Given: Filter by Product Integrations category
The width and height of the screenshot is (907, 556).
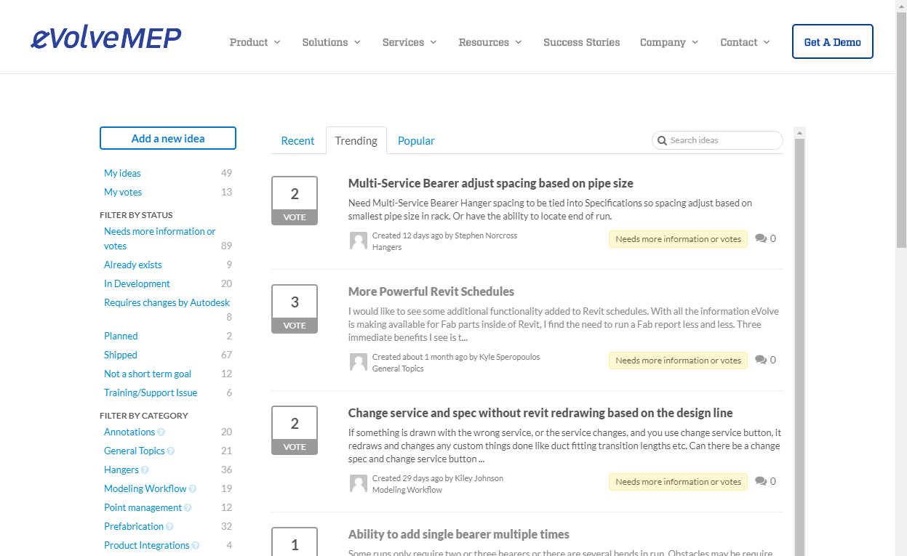Looking at the screenshot, I should click(146, 545).
